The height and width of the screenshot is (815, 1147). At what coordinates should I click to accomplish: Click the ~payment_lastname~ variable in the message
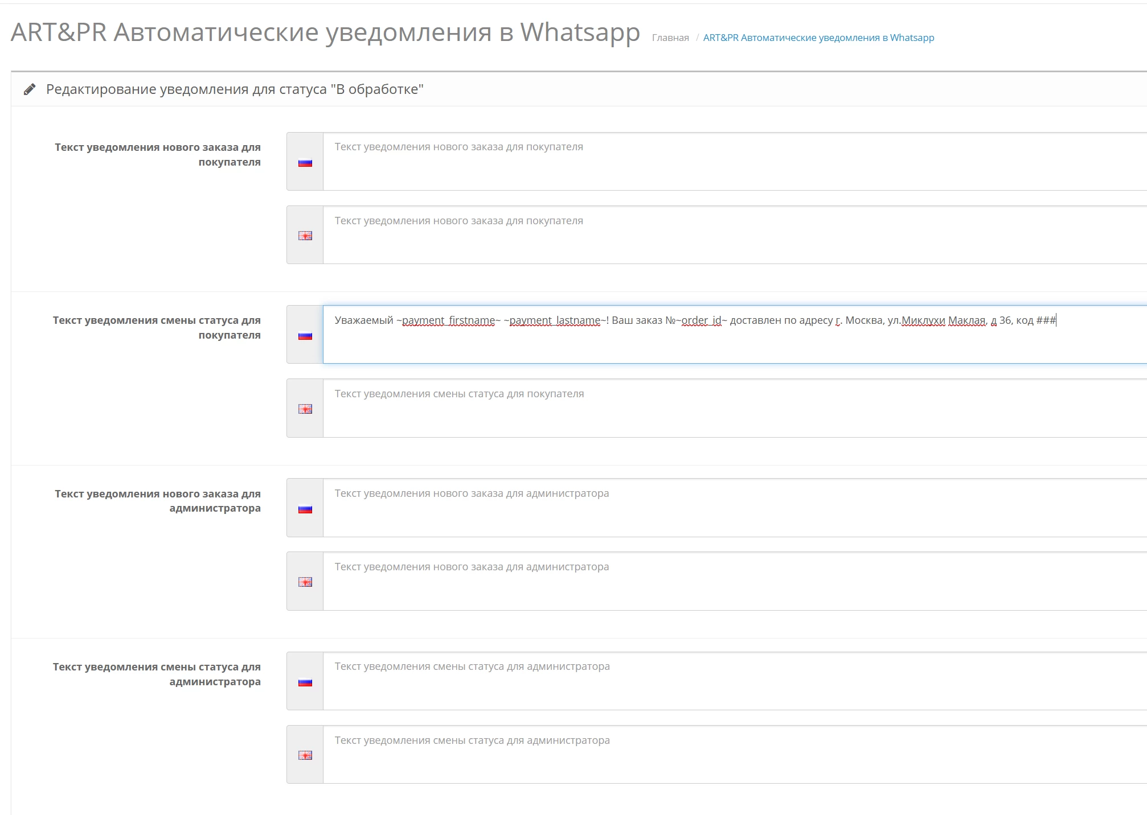click(555, 320)
